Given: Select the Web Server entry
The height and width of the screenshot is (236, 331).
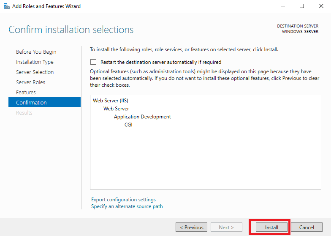Looking at the screenshot, I should (x=116, y=108).
